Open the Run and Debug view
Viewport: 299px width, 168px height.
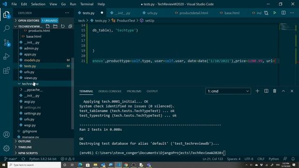(7, 56)
